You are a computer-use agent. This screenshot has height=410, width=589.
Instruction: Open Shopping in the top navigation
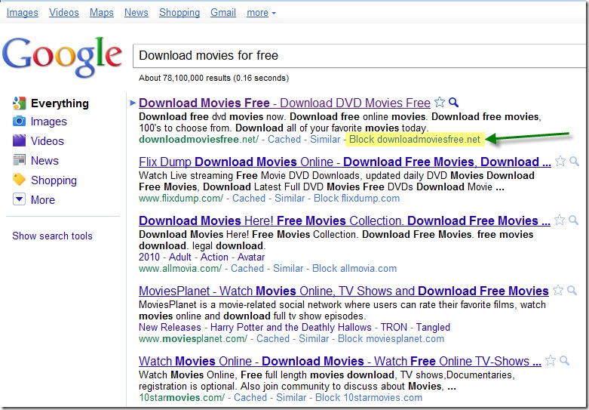click(x=179, y=12)
